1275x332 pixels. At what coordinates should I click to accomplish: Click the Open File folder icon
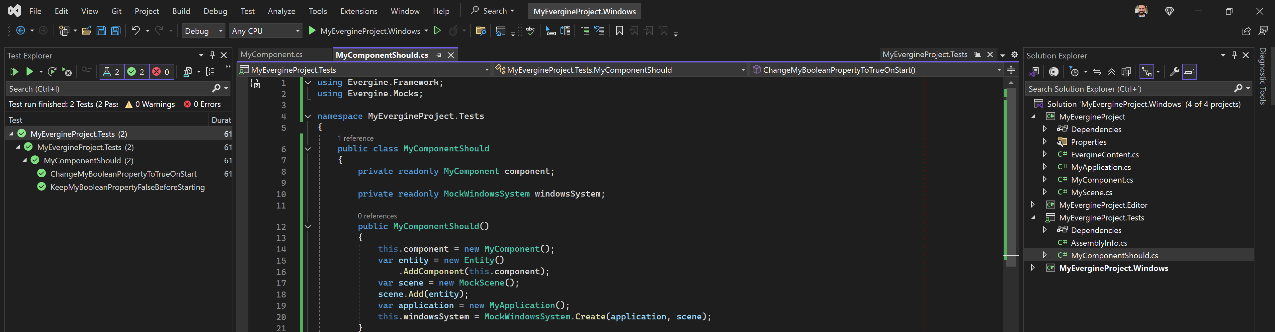(x=86, y=31)
